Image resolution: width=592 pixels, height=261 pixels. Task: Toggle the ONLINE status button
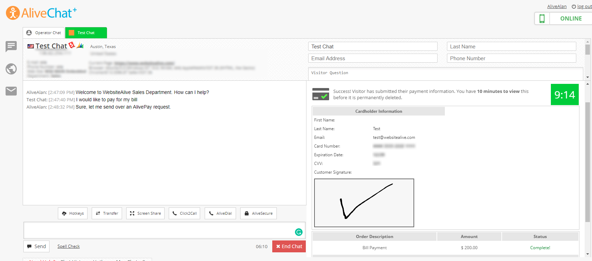click(571, 18)
